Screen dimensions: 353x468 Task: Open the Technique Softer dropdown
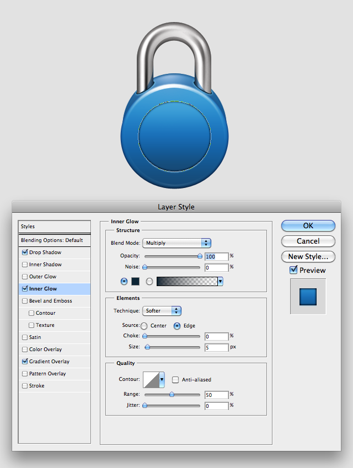pos(162,311)
